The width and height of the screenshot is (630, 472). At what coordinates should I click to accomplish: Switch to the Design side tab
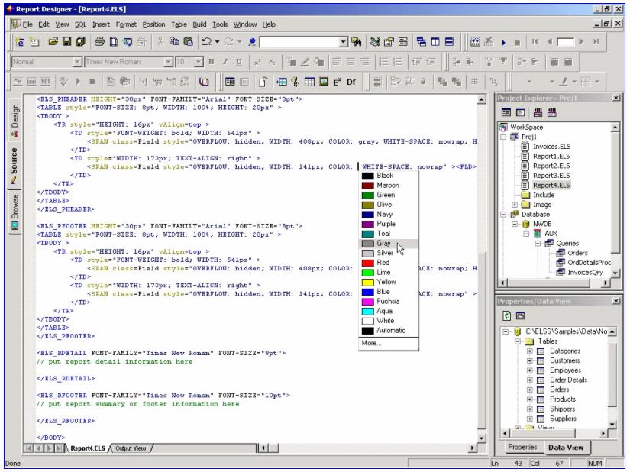coord(15,121)
